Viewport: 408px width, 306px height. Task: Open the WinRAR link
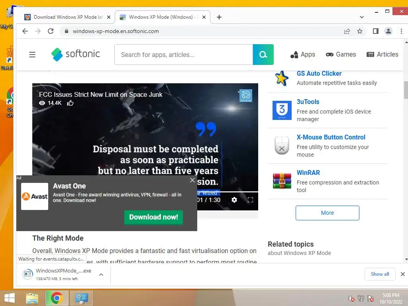(308, 173)
